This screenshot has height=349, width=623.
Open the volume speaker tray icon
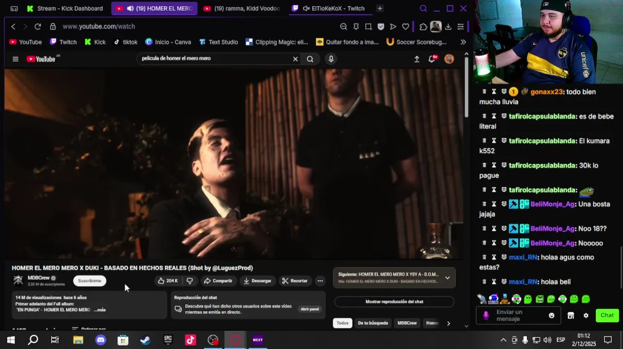click(547, 340)
